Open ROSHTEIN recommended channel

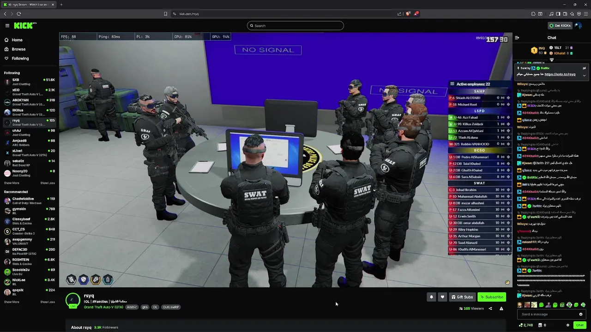tap(30, 261)
